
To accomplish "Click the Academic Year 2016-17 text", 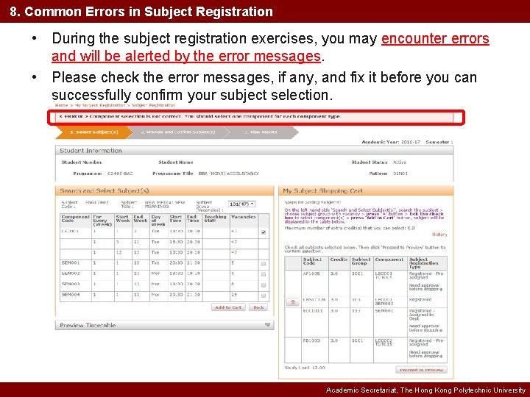I will coord(391,142).
